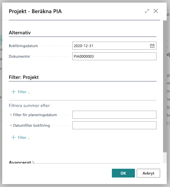Focus the Datumfilter bokföring field

tap(114, 125)
